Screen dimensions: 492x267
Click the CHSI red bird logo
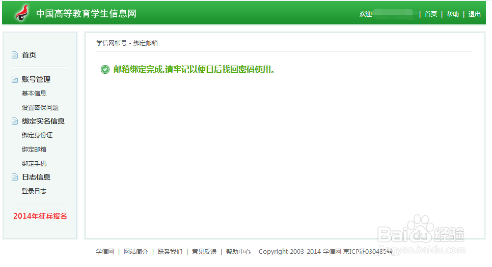click(x=22, y=13)
